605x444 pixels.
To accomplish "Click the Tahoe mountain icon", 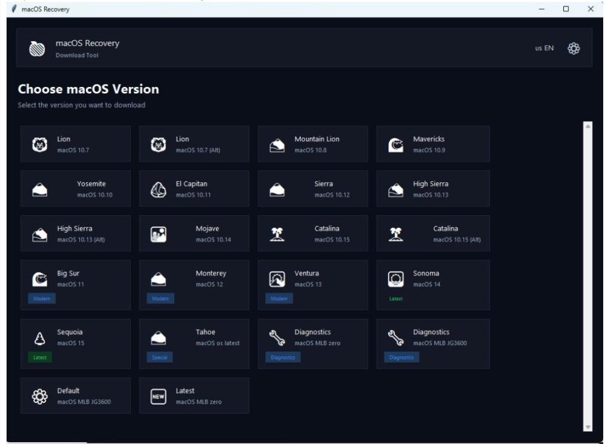I will (158, 338).
